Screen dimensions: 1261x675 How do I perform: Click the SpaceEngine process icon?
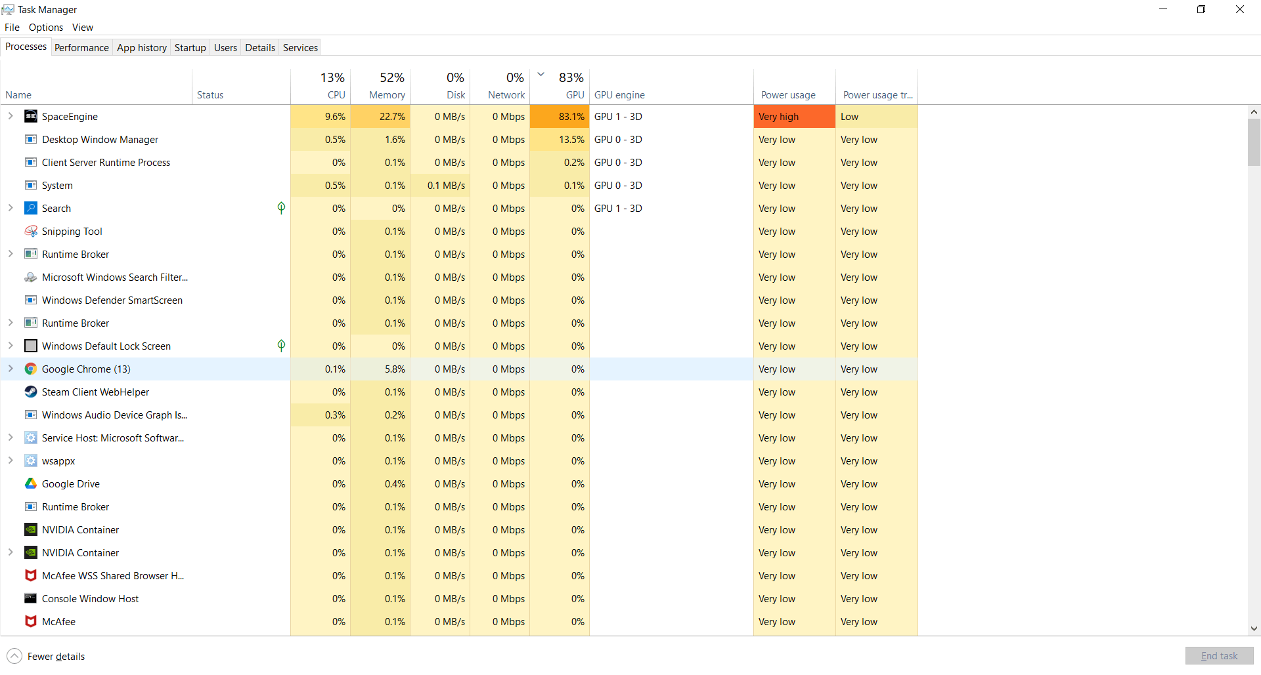[x=31, y=116]
